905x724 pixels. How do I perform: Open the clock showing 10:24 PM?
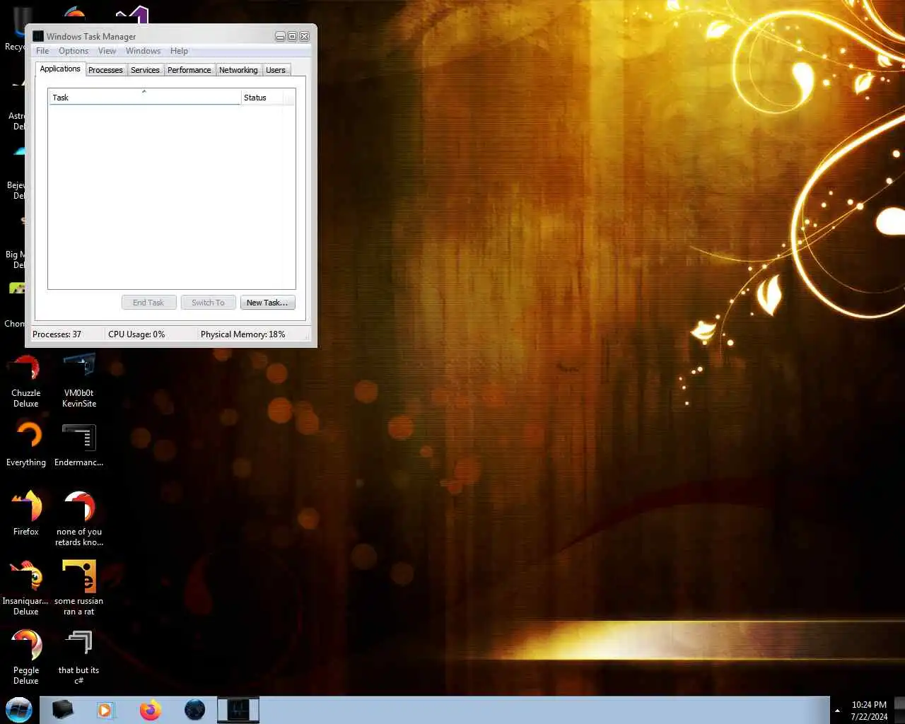click(869, 711)
